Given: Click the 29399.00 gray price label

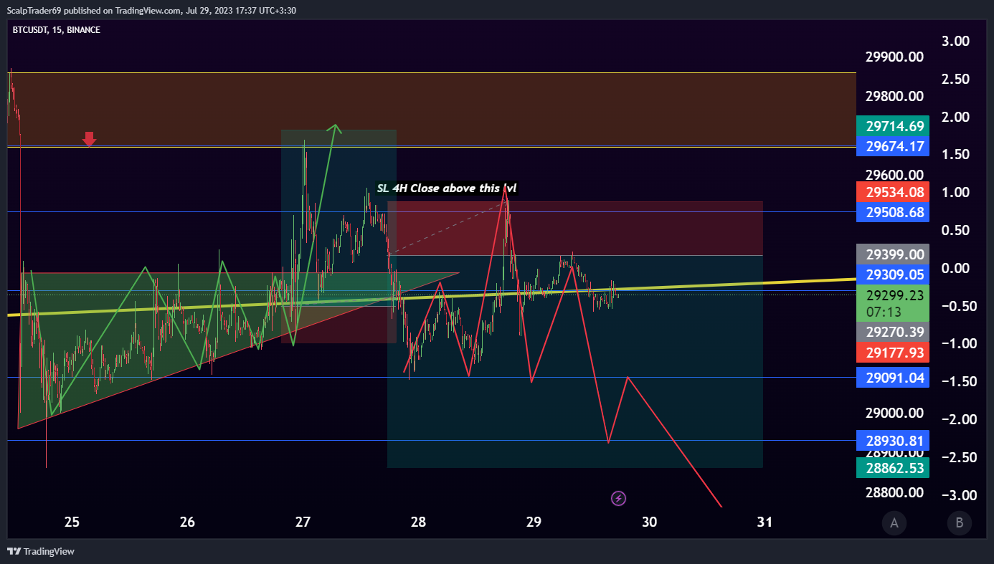Looking at the screenshot, I should click(893, 254).
